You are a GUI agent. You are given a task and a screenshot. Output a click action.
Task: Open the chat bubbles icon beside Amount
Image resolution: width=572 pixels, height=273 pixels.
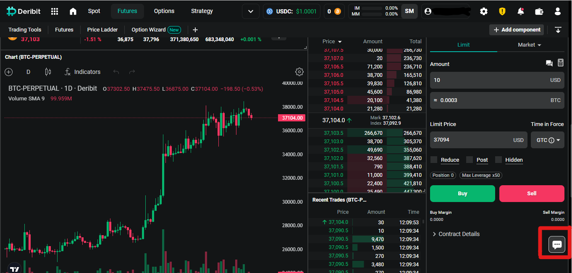(x=549, y=63)
